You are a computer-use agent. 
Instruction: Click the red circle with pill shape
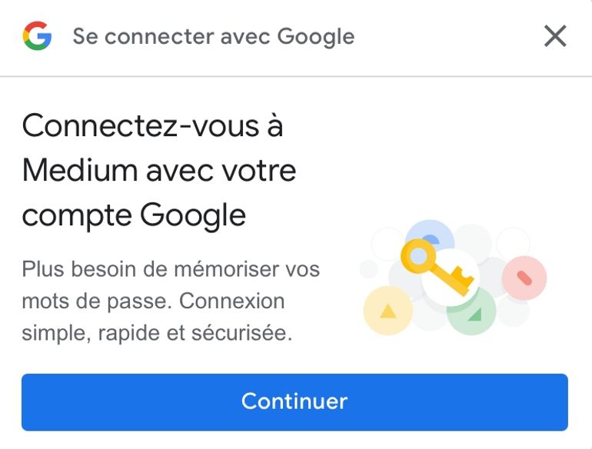(x=524, y=277)
